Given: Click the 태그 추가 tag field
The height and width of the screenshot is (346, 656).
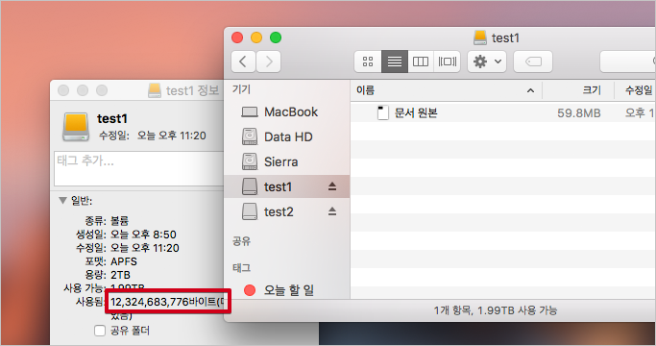Looking at the screenshot, I should tap(139, 168).
